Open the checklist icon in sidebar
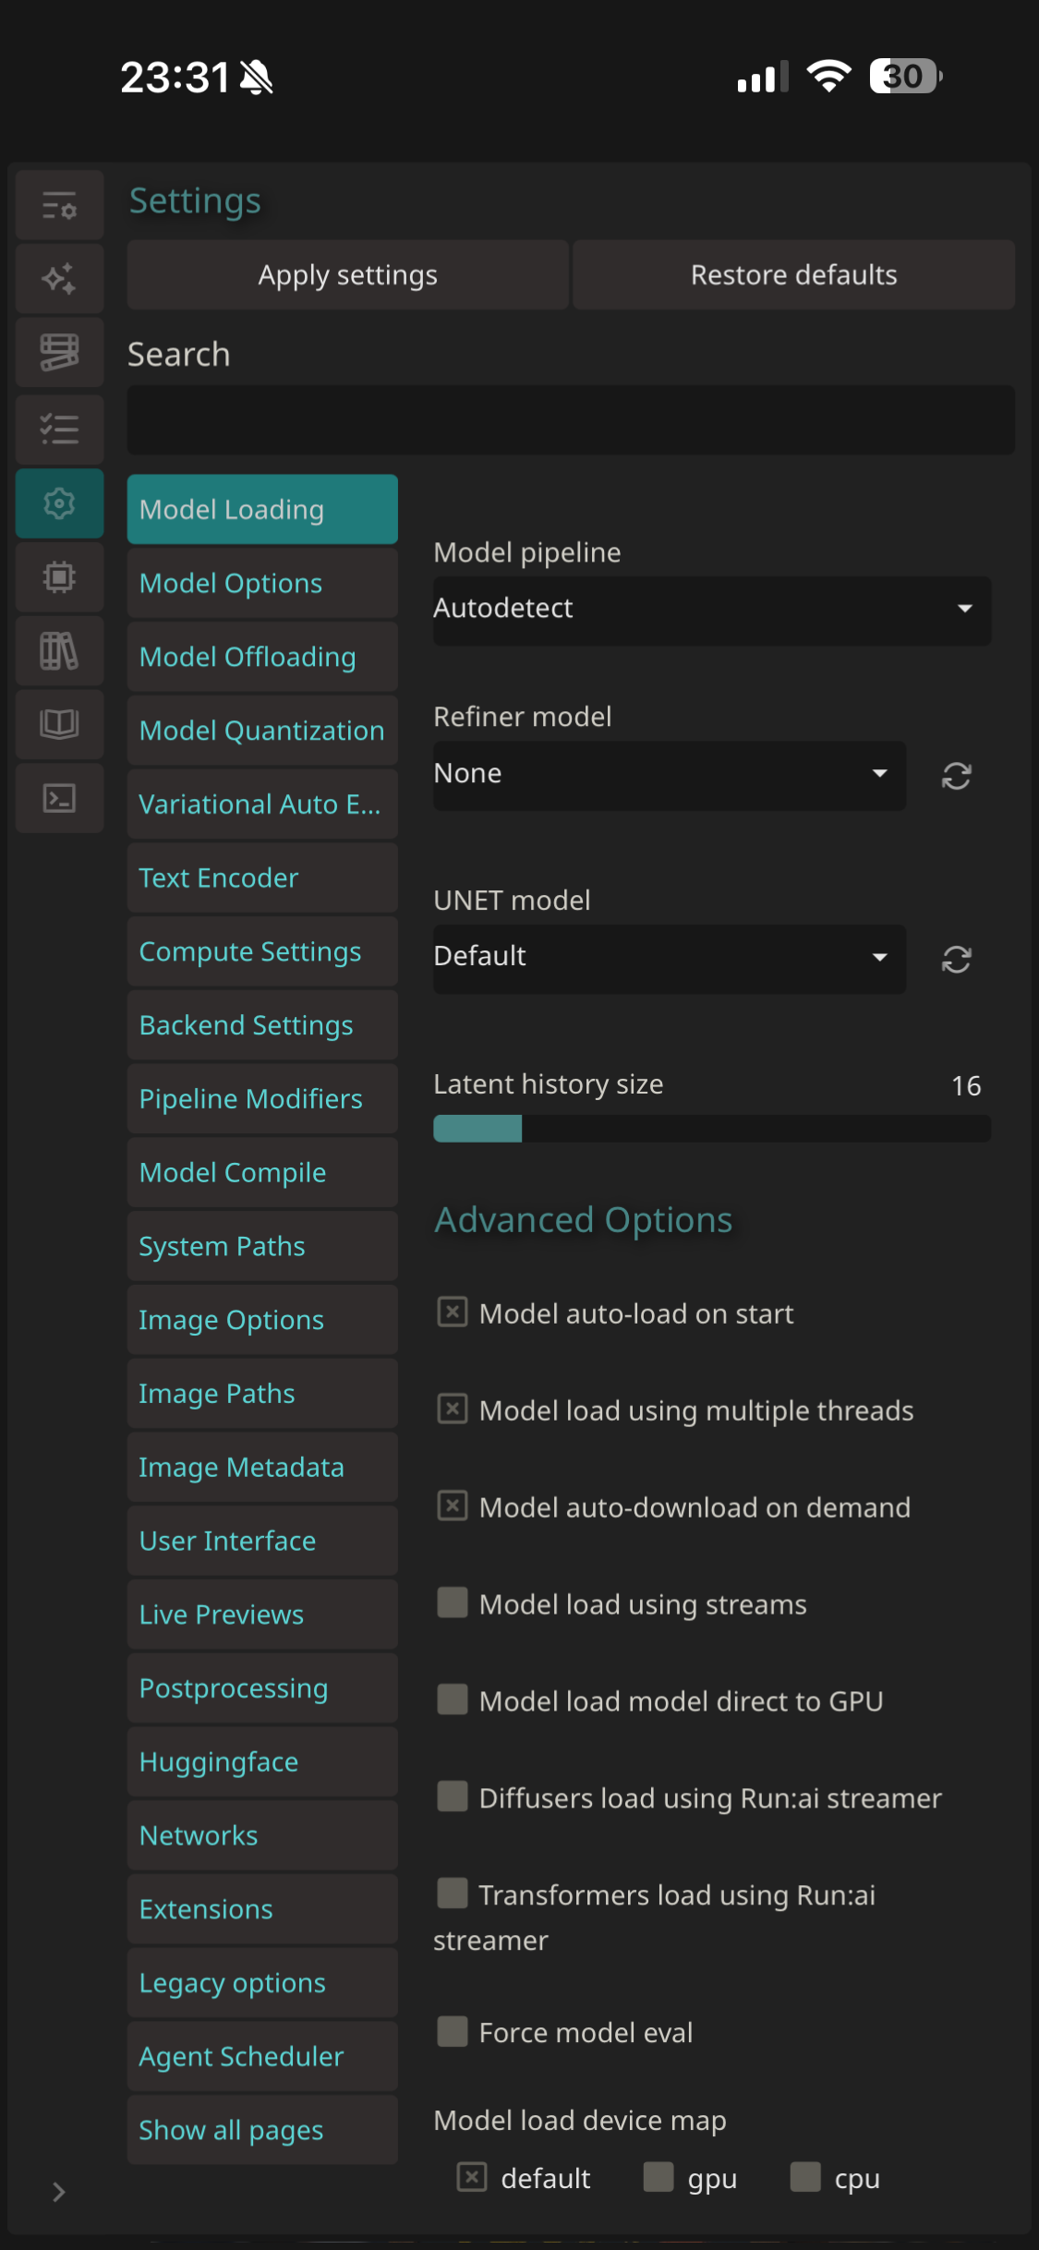The width and height of the screenshot is (1039, 2250). 59,429
